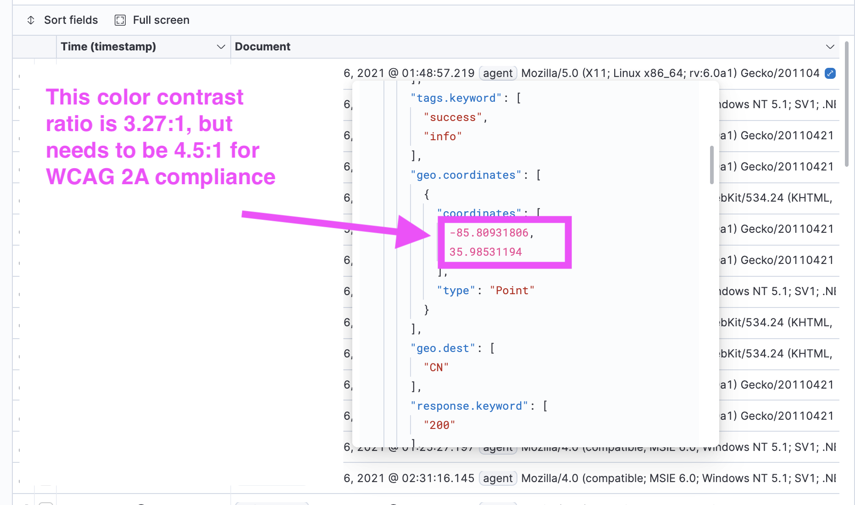The image size is (855, 505).
Task: Click the Sort fields button label
Action: point(71,20)
